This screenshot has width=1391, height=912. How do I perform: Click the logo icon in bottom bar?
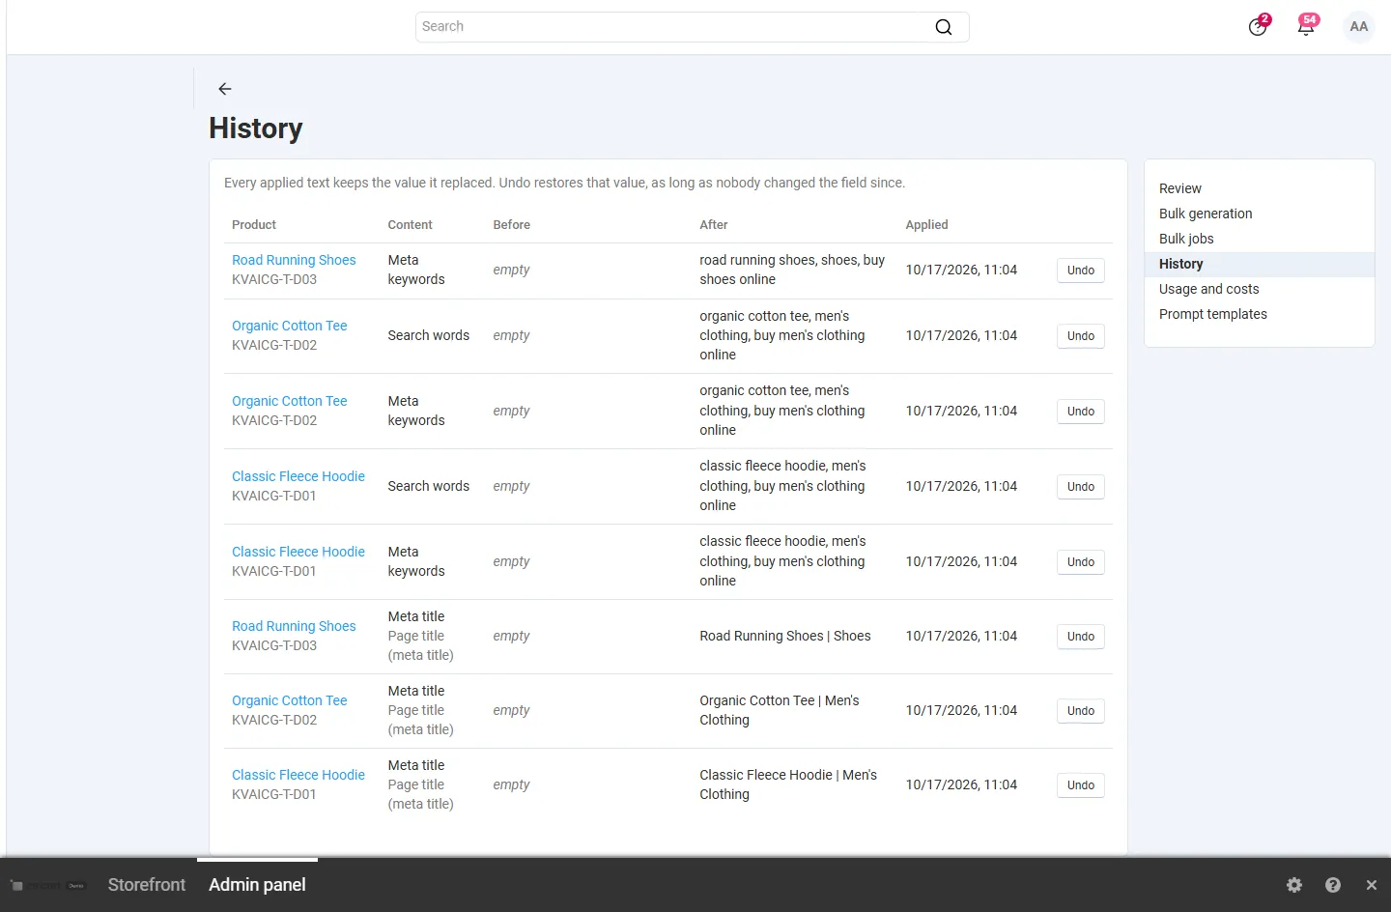click(47, 885)
